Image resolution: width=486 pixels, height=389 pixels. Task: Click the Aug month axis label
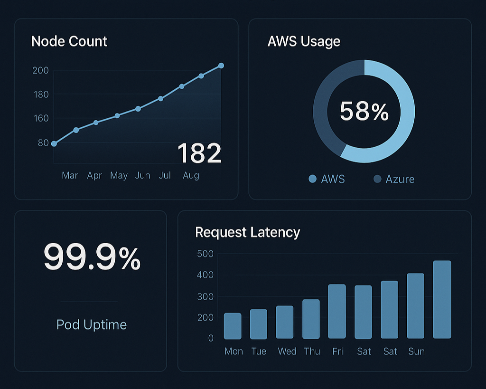(x=191, y=176)
